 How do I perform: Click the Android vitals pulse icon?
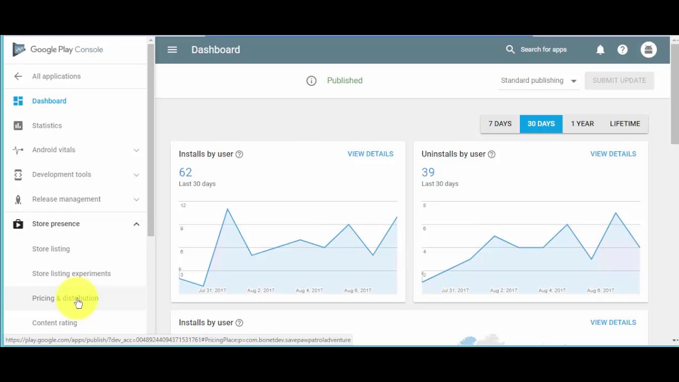[x=18, y=150]
